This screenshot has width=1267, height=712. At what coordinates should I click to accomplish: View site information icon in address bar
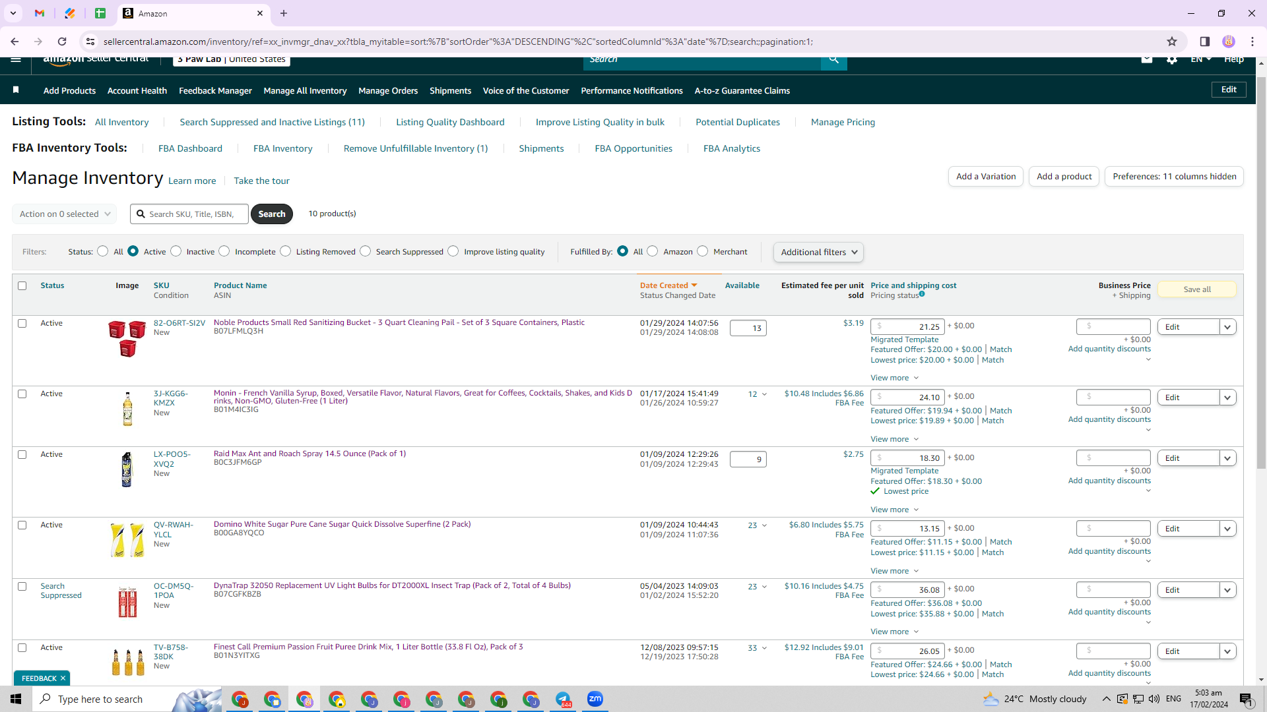[x=90, y=42]
